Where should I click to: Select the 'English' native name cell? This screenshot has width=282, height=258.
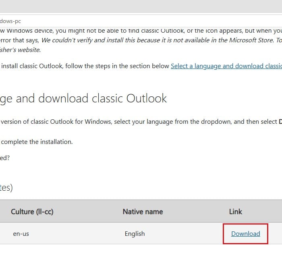[135, 234]
